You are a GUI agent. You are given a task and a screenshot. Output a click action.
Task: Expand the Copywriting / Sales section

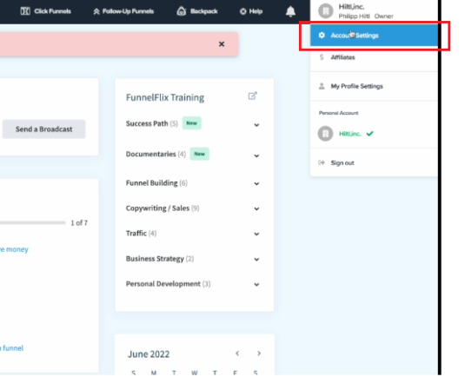pyautogui.click(x=256, y=209)
